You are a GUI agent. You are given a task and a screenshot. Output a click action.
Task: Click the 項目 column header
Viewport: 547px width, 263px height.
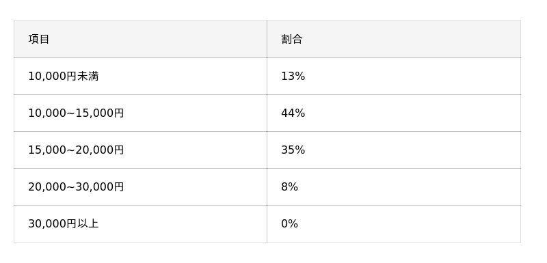coord(140,39)
